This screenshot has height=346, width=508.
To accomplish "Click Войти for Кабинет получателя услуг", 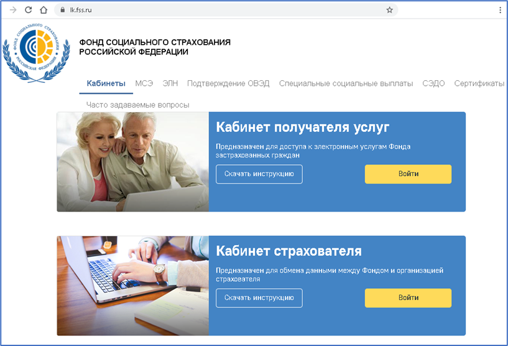I will [x=409, y=174].
